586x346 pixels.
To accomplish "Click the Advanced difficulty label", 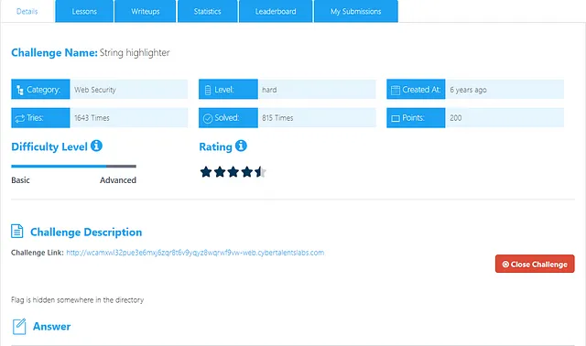I will pyautogui.click(x=118, y=180).
